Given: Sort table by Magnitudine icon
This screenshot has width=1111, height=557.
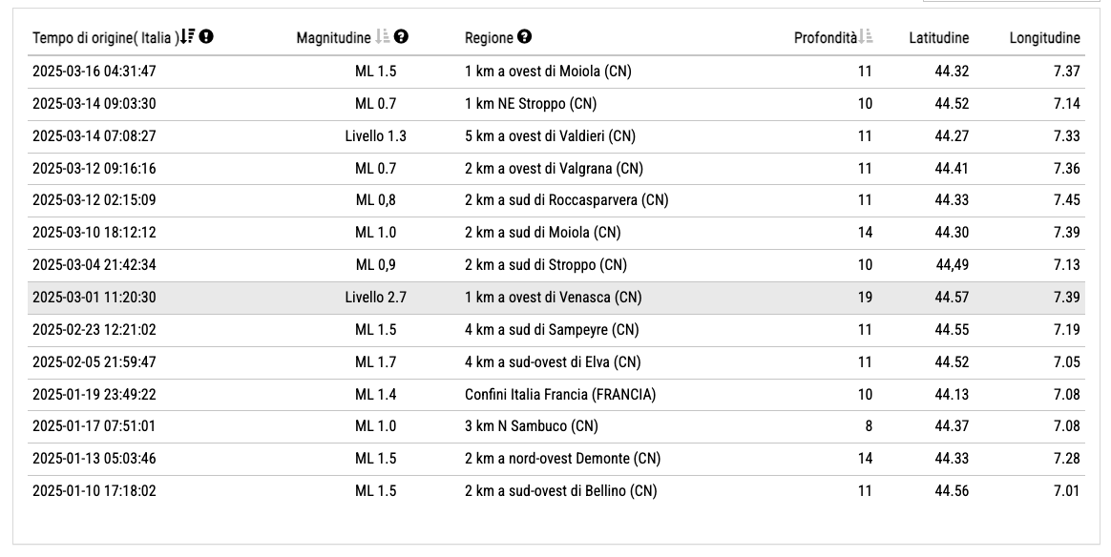Looking at the screenshot, I should pos(383,37).
